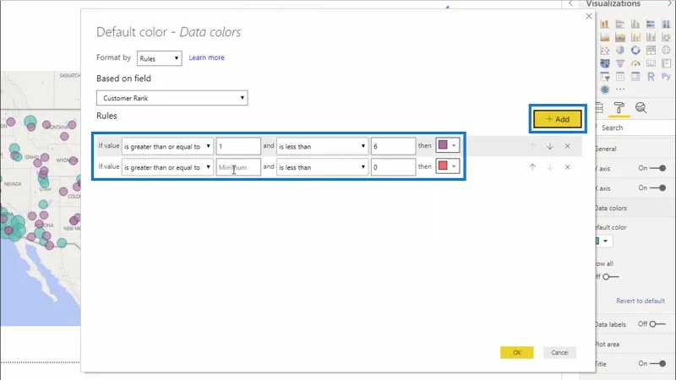Click Revert to default link

pos(641,301)
